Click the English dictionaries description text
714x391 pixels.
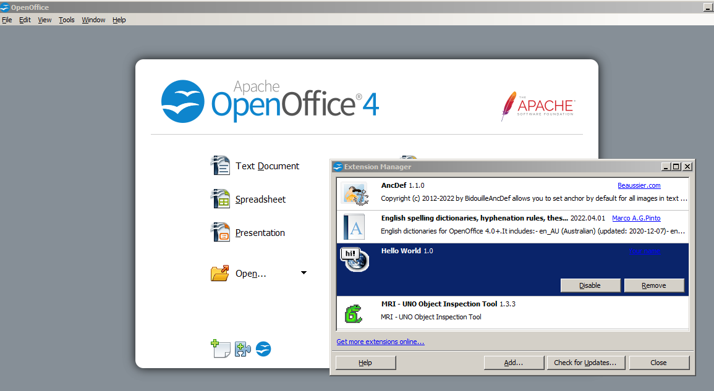(x=532, y=231)
